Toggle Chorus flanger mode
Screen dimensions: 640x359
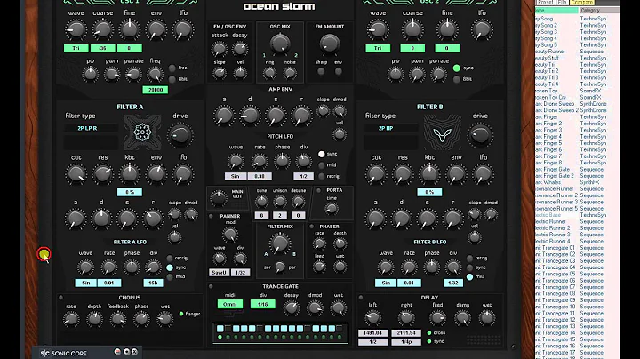pos(181,314)
